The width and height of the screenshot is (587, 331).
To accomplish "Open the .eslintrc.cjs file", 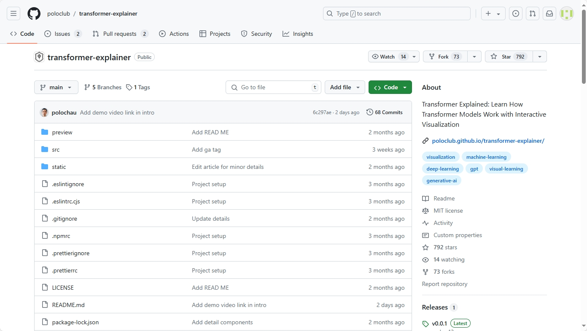I will pos(66,201).
